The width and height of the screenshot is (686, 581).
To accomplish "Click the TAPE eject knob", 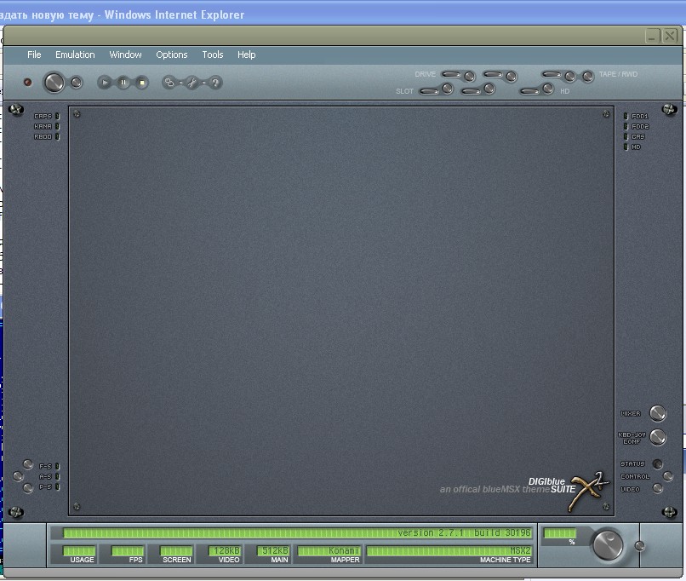I will point(569,77).
